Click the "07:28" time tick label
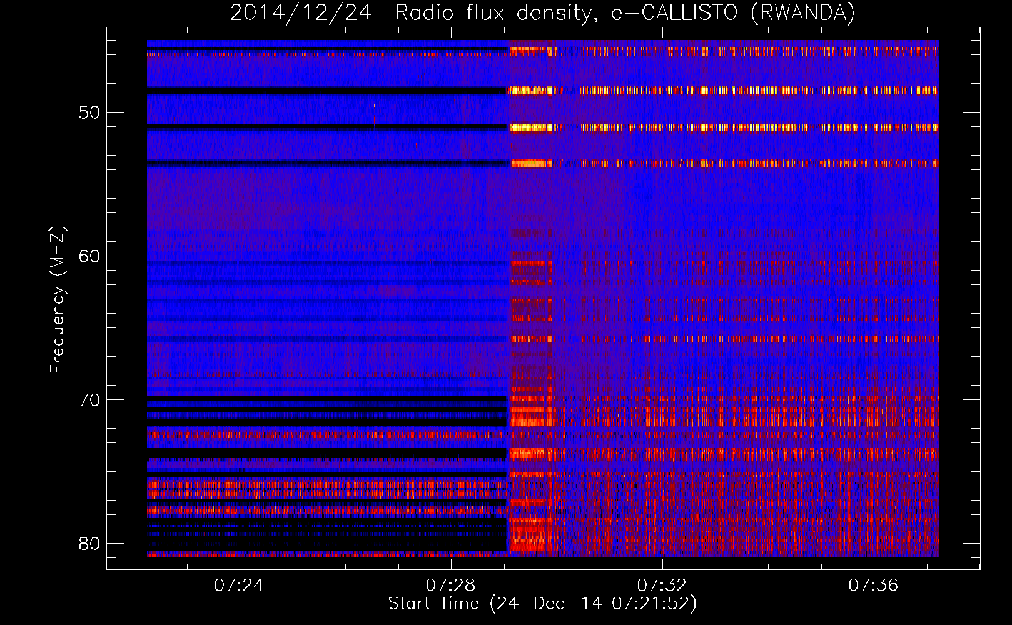 click(x=451, y=585)
